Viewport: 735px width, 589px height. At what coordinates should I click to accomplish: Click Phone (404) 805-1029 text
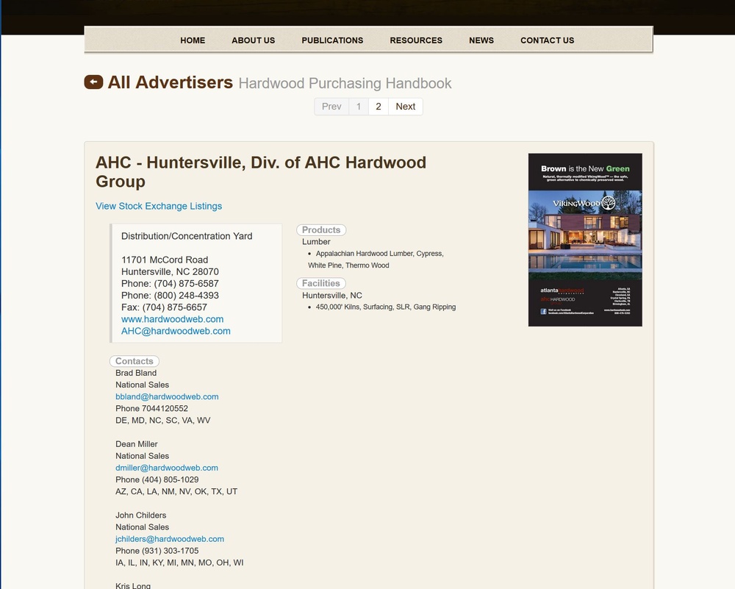[157, 479]
